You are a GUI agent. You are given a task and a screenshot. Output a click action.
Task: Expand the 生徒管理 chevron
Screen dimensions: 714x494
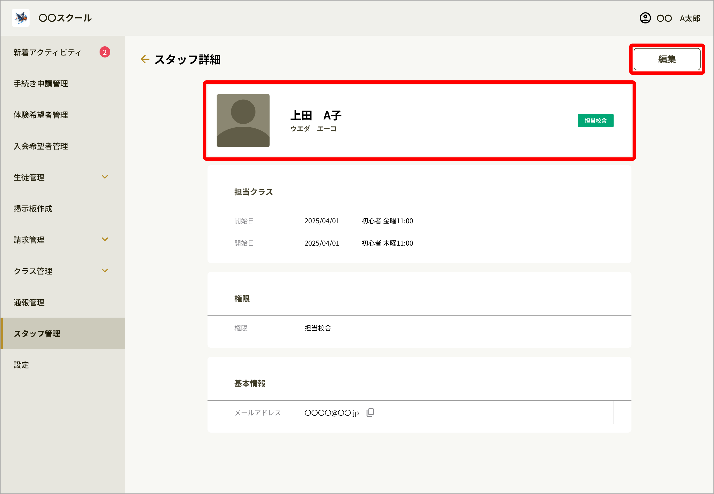click(105, 177)
